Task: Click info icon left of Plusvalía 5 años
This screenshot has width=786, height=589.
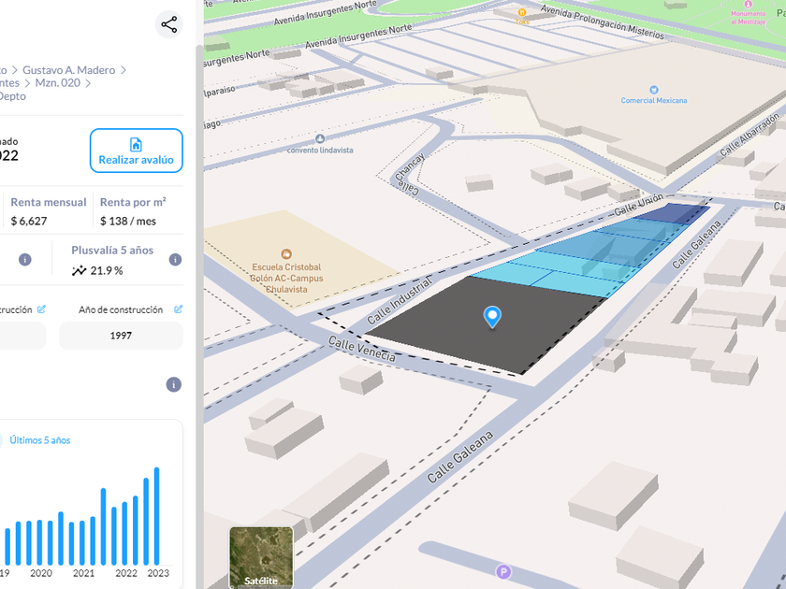Action: pos(25,260)
